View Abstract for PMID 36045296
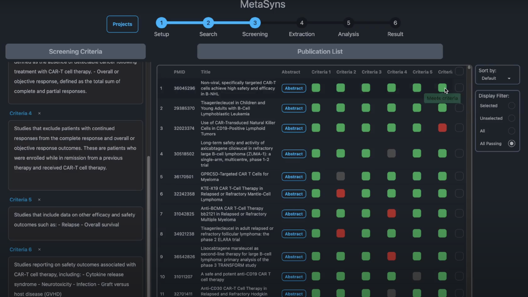The height and width of the screenshot is (297, 528). [294, 88]
